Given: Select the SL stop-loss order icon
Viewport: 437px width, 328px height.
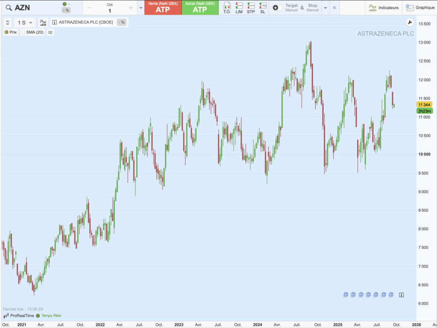Looking at the screenshot, I should [262, 7].
